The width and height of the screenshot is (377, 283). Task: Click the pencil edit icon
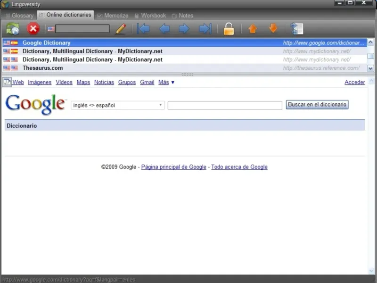click(121, 29)
